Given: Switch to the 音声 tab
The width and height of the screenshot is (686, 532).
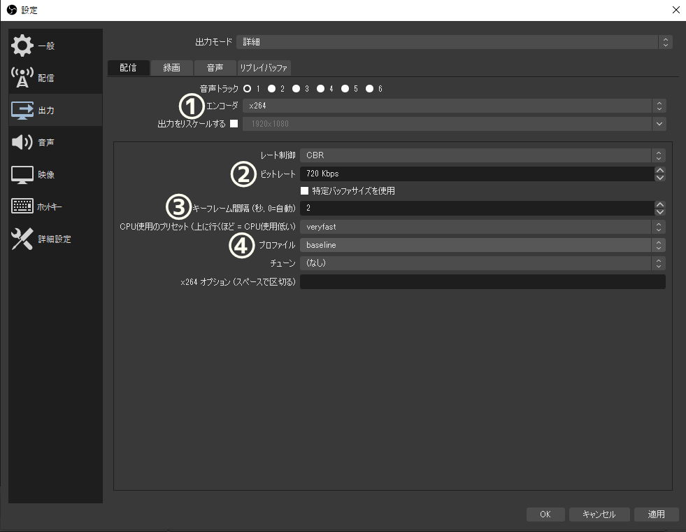Looking at the screenshot, I should click(x=215, y=67).
